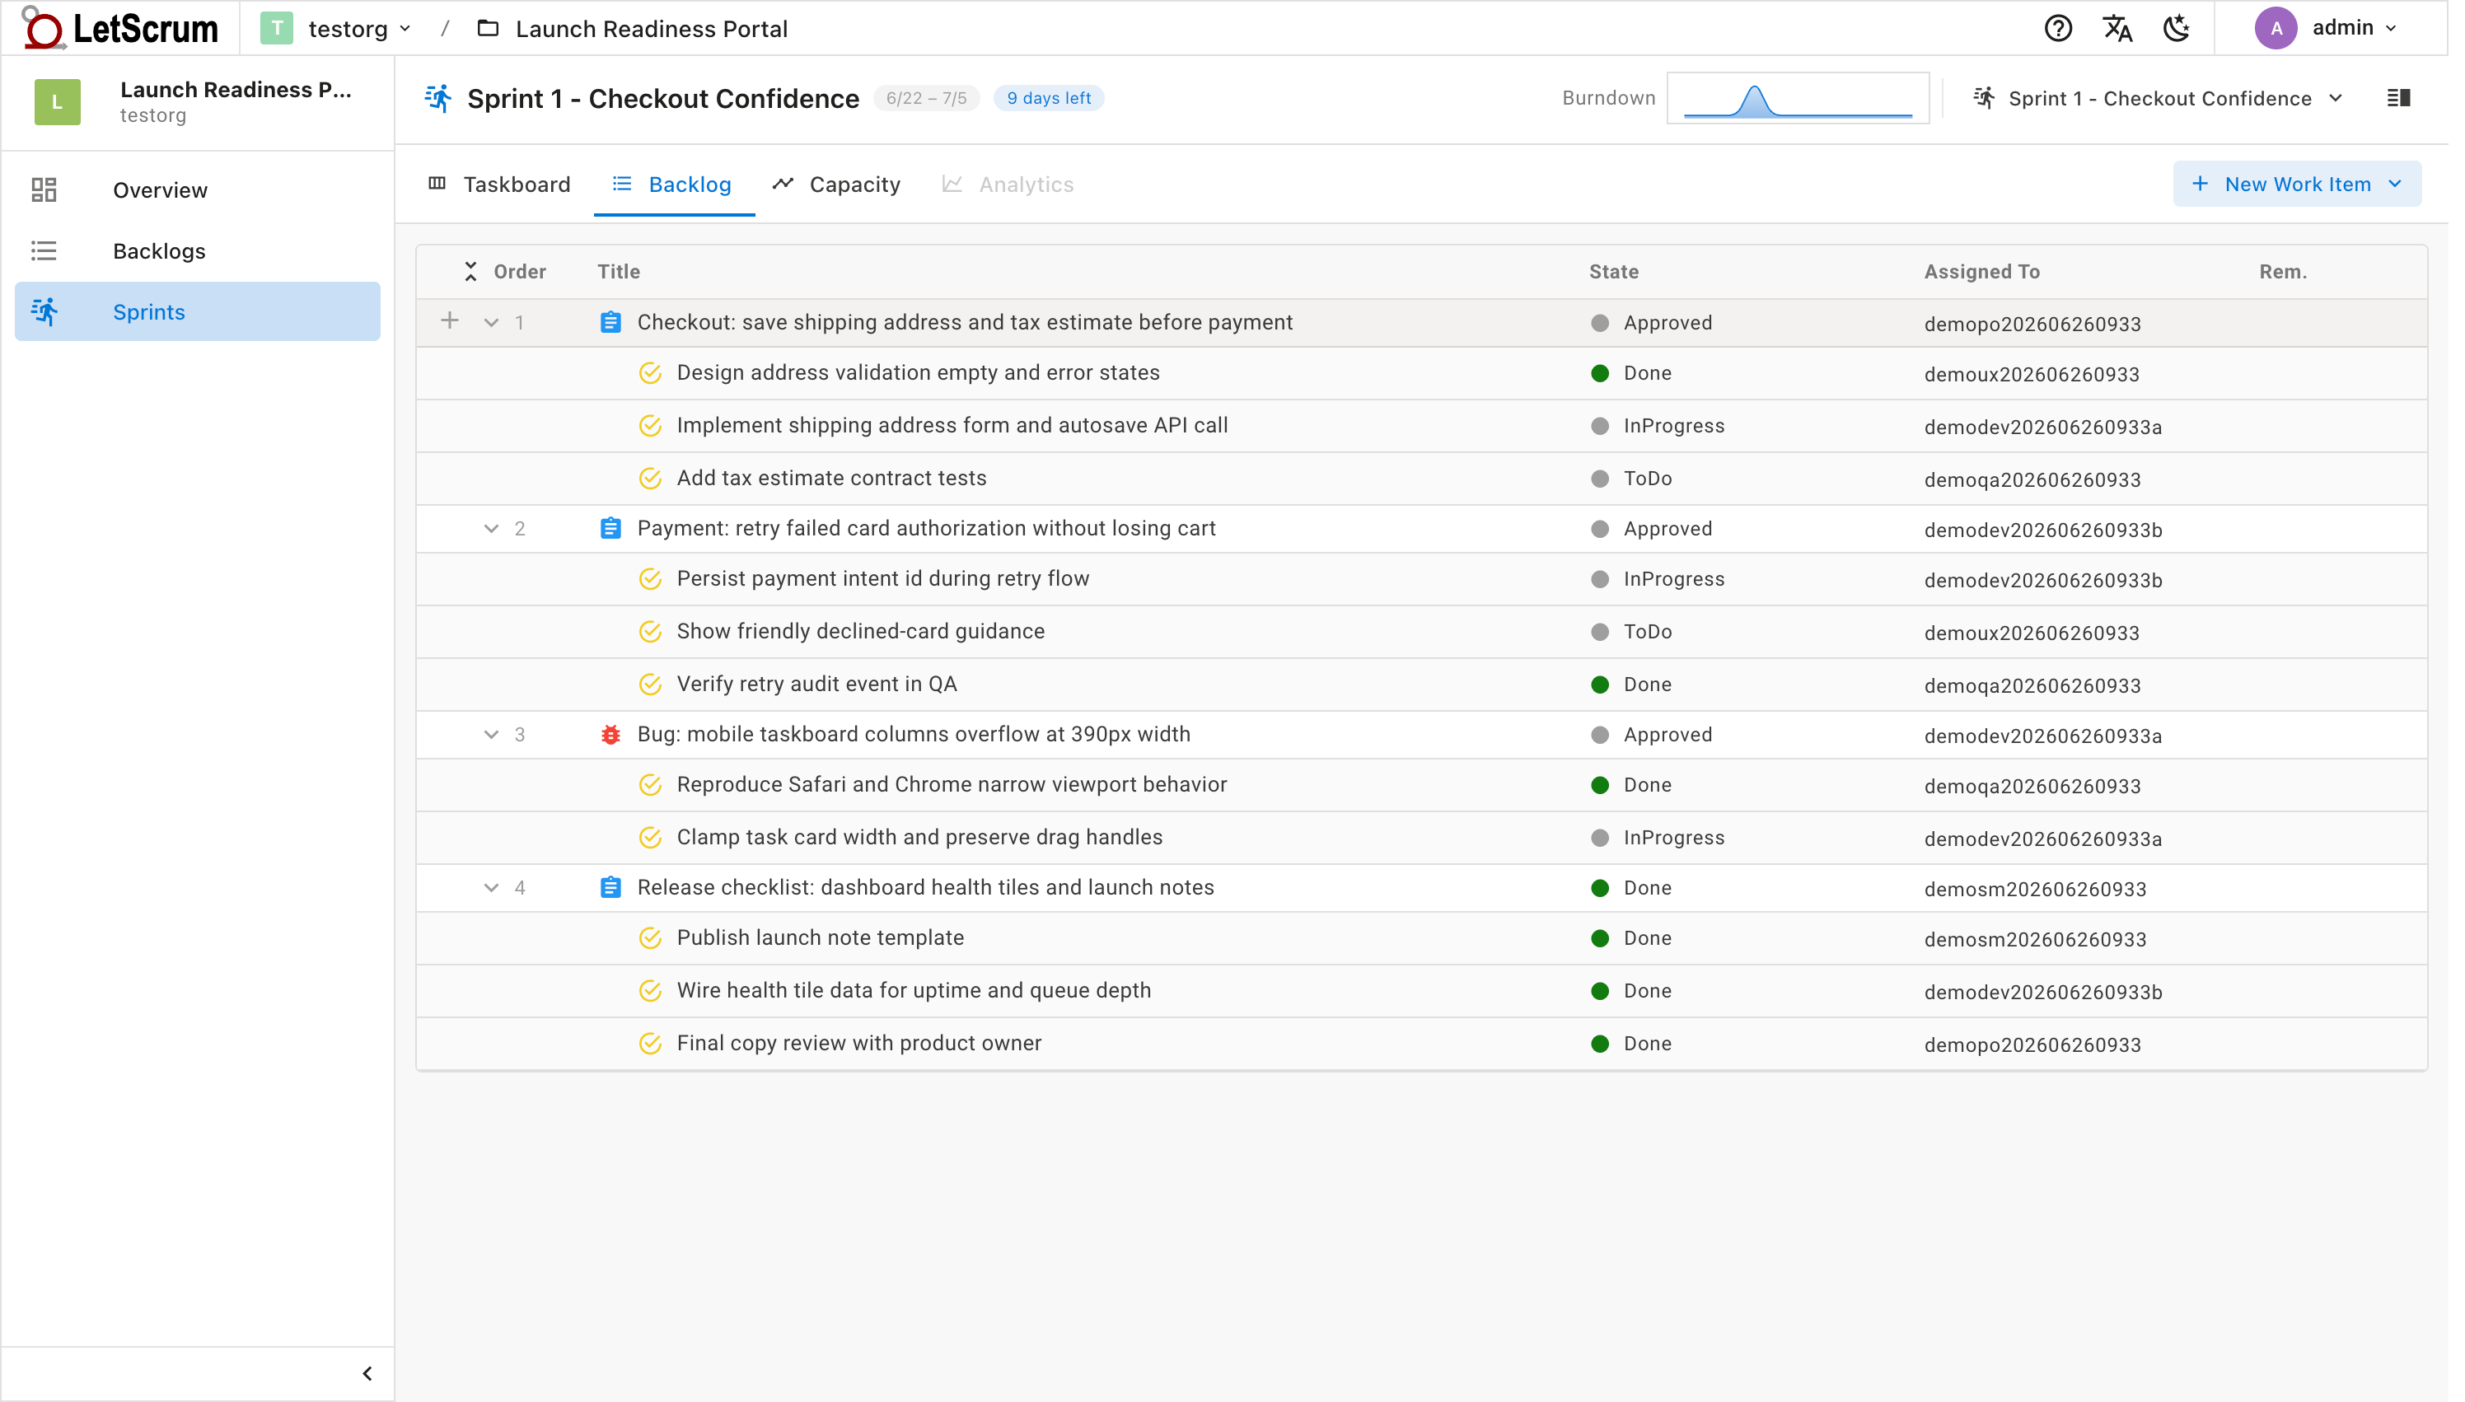
Task: Toggle dark mode moon icon
Action: 2176,28
